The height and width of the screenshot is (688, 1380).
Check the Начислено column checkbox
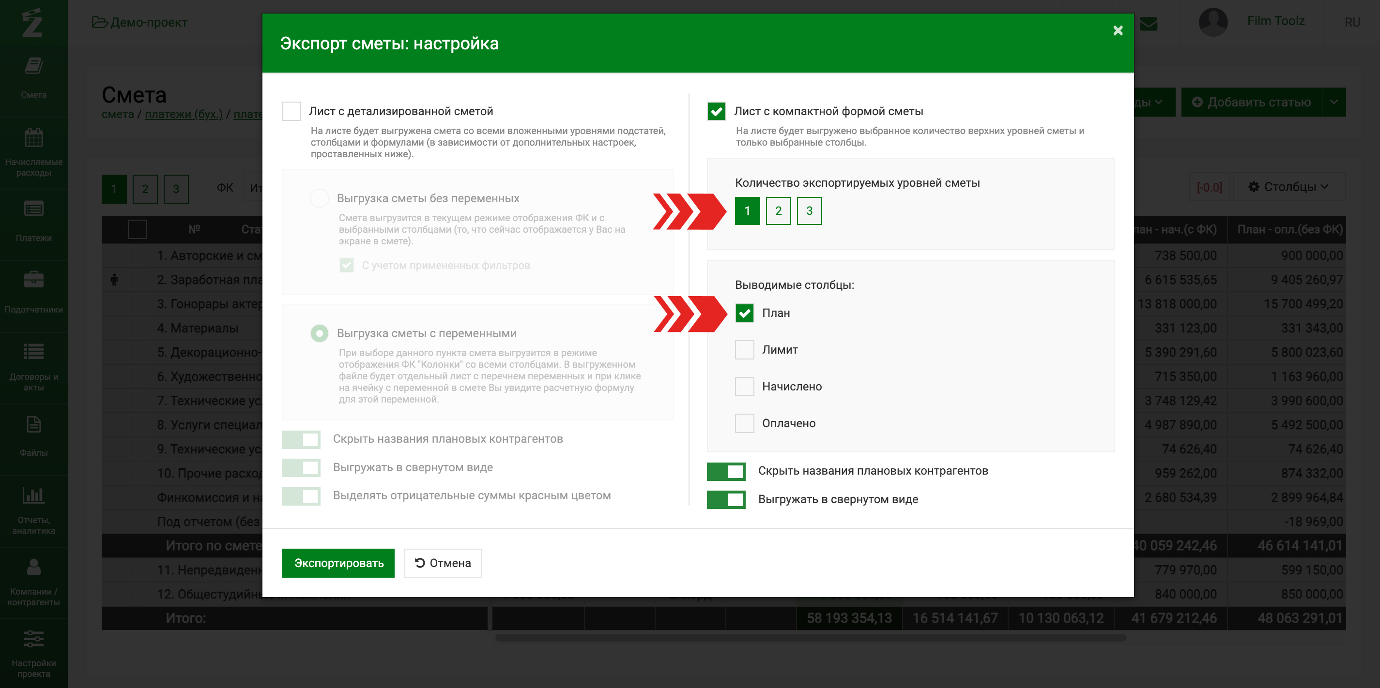[x=744, y=387]
